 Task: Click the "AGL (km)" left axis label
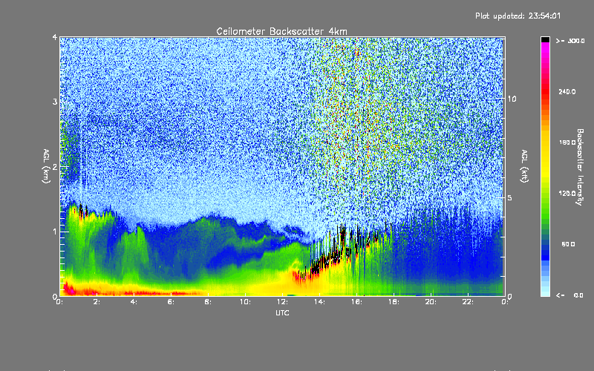click(x=46, y=166)
